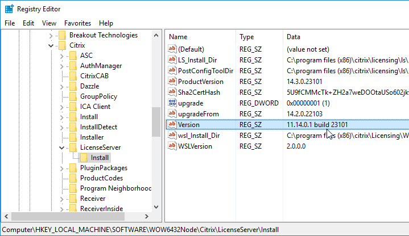The height and width of the screenshot is (236, 409).
Task: Click the string icon beside Sha2CertHash
Action: click(172, 92)
